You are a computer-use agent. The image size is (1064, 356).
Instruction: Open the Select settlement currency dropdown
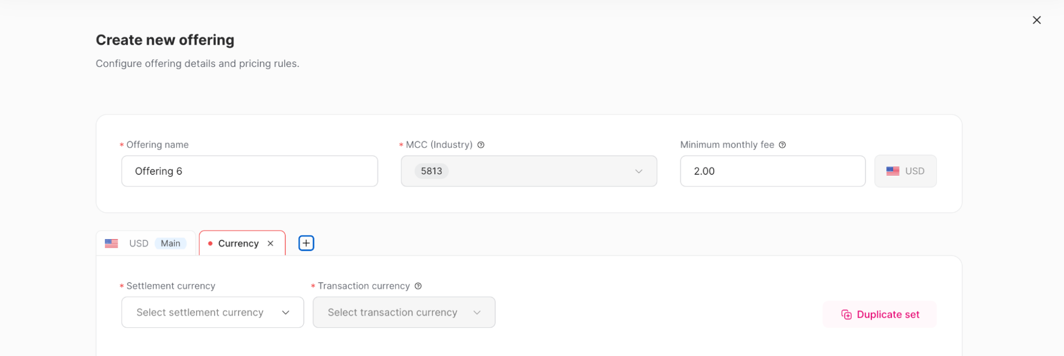(212, 312)
